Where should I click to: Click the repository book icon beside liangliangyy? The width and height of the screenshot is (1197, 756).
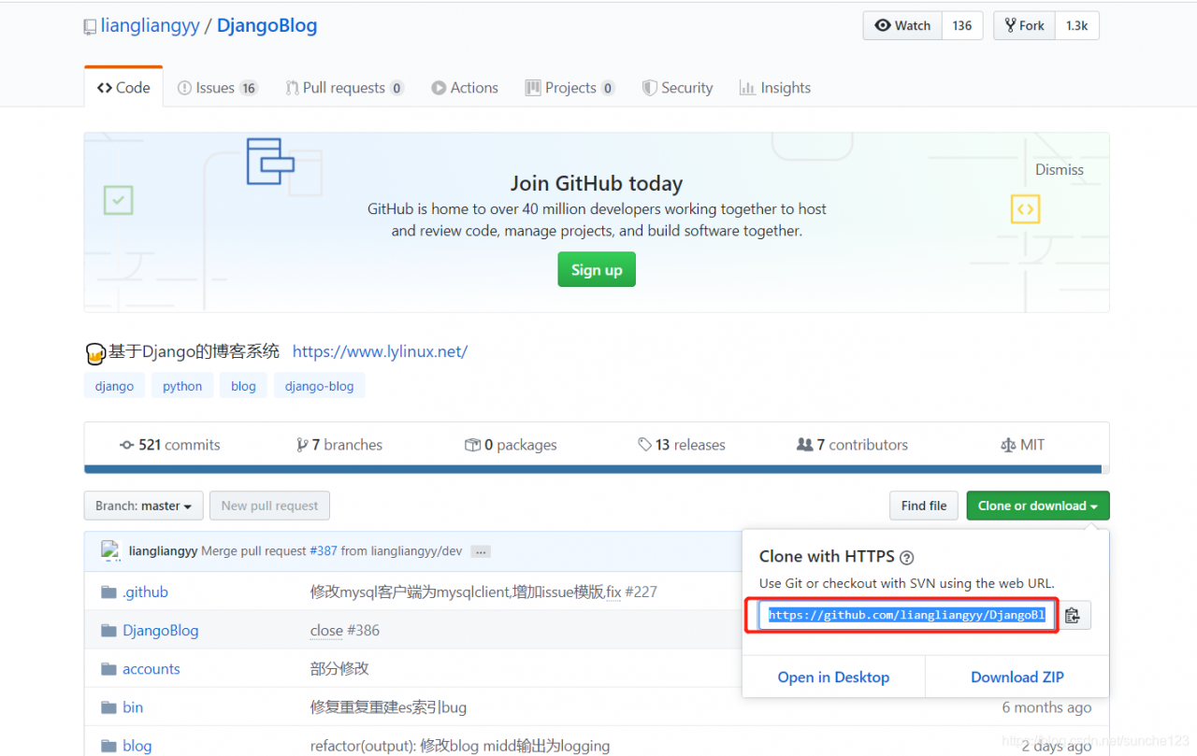click(90, 26)
